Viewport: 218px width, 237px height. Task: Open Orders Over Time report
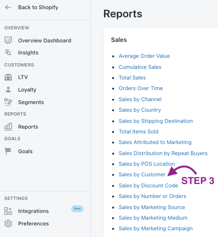(141, 88)
